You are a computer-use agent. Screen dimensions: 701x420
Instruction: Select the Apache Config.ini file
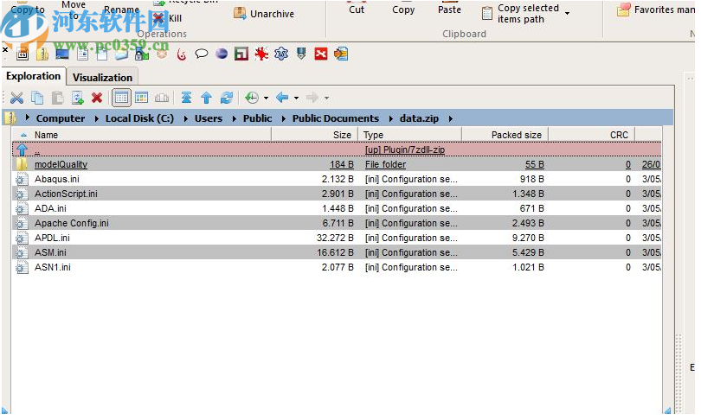71,223
